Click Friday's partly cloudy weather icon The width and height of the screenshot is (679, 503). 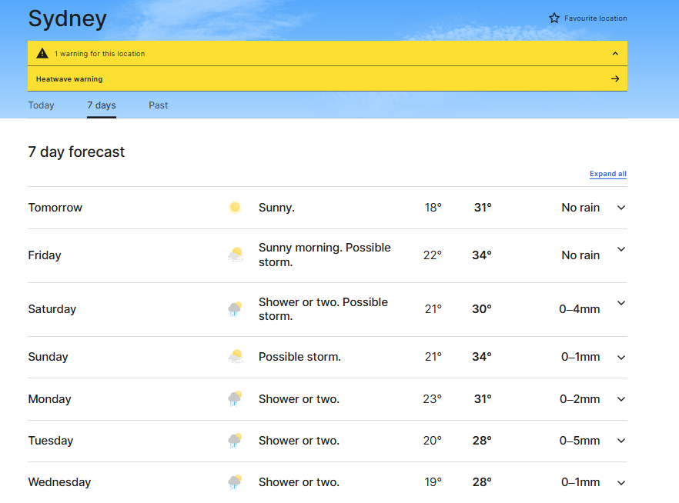236,255
